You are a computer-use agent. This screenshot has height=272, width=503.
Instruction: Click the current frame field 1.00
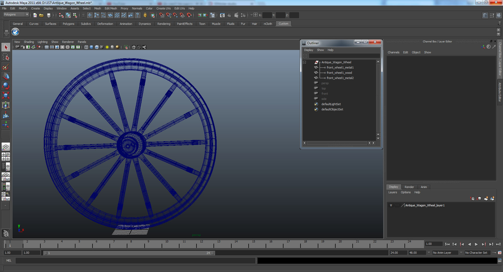tap(434, 244)
